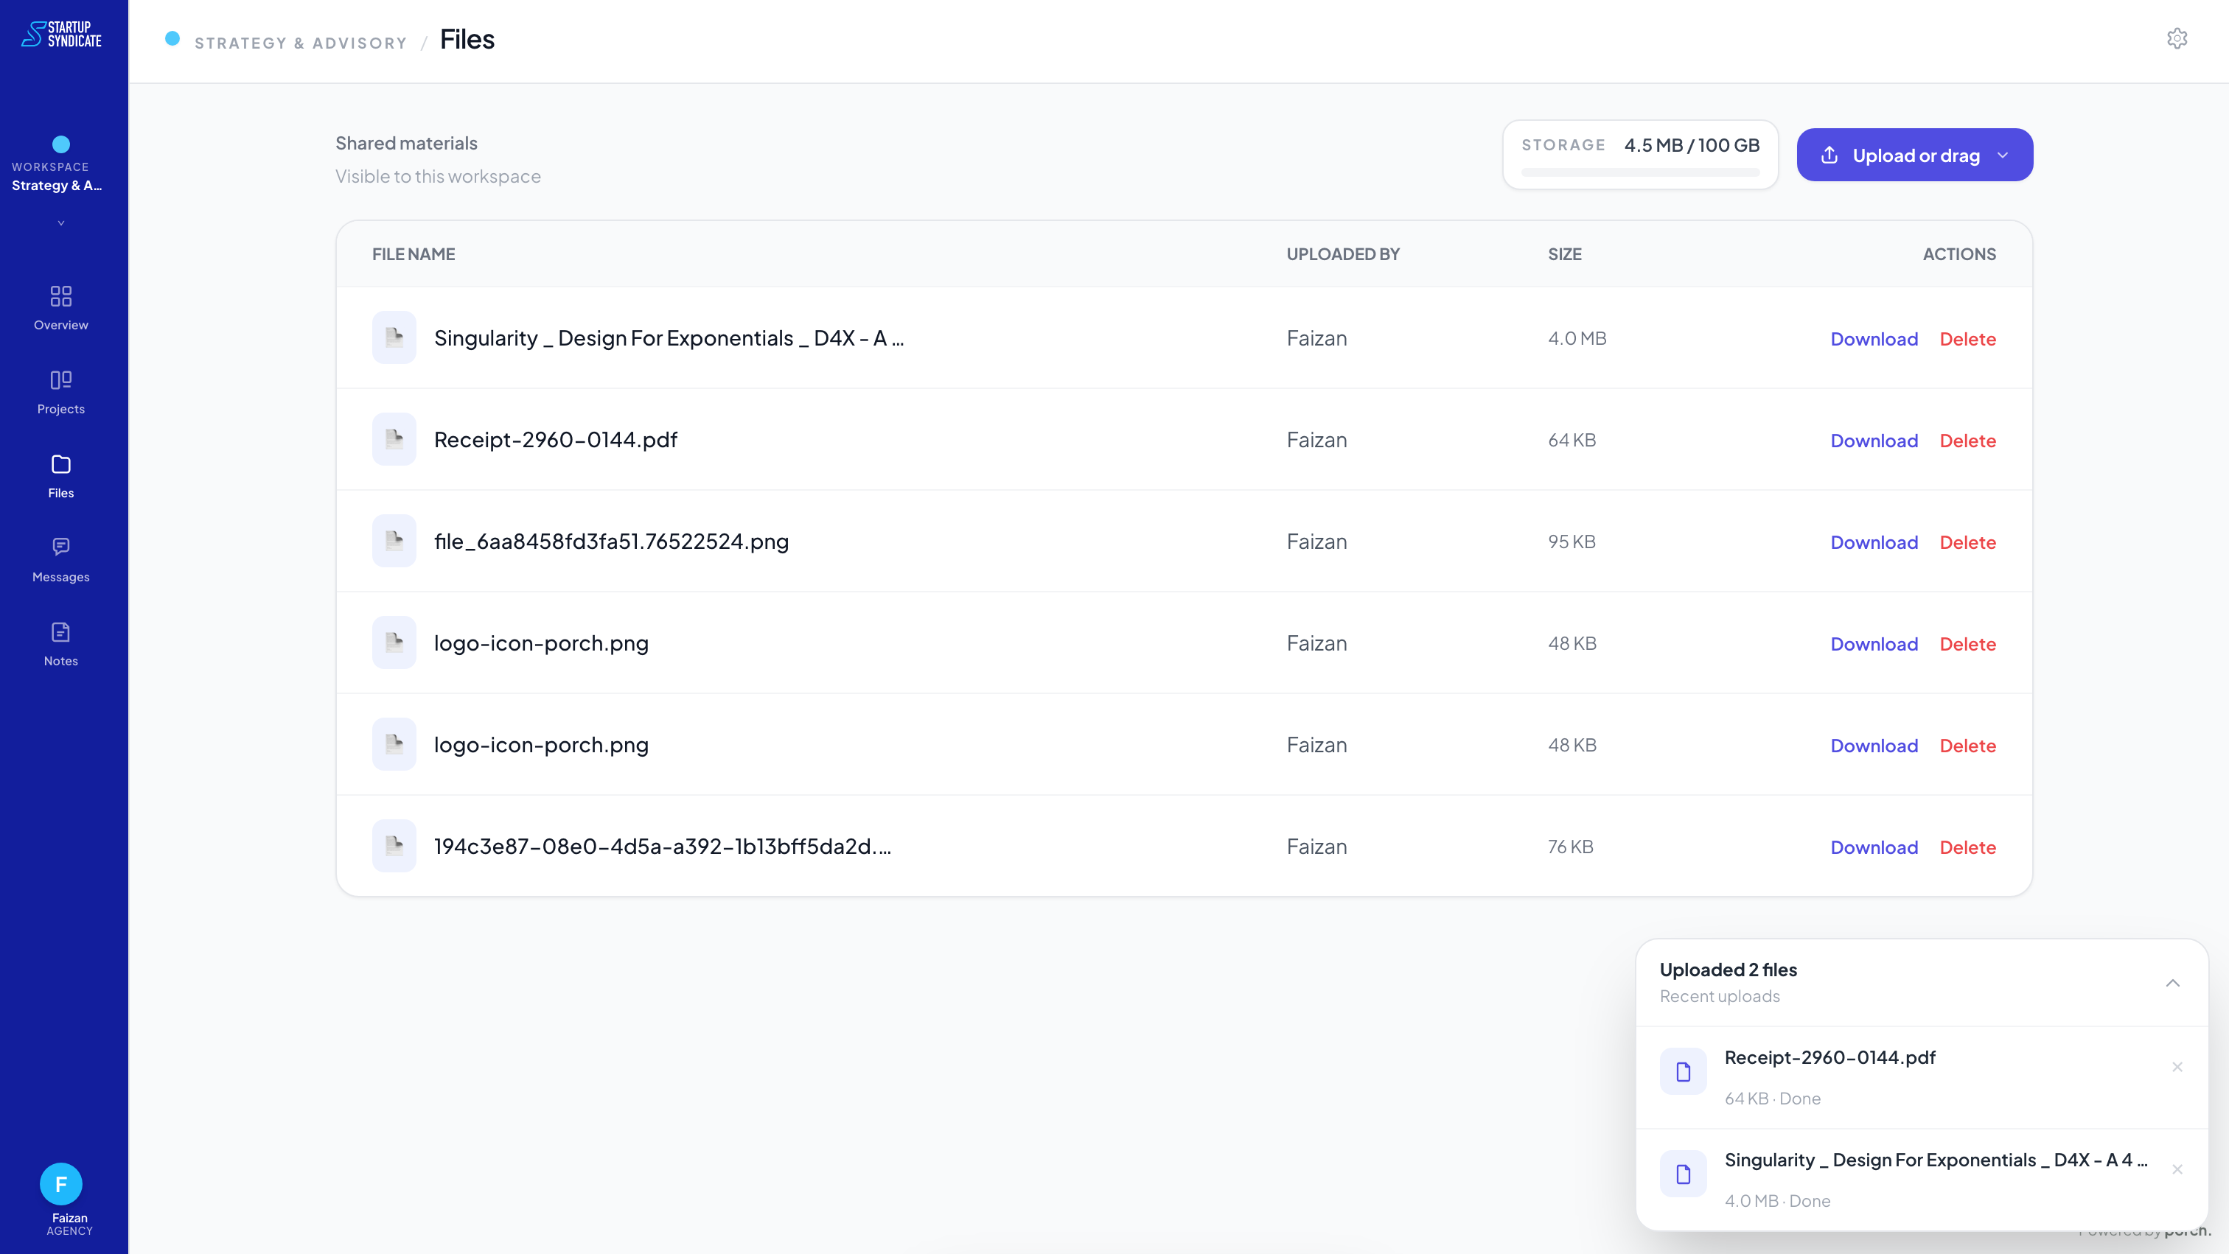This screenshot has width=2229, height=1254.
Task: Click the Size column header
Action: click(x=1564, y=254)
